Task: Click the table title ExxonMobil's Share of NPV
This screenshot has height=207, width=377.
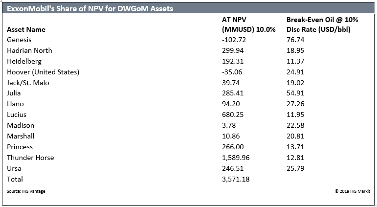Action: click(x=90, y=9)
